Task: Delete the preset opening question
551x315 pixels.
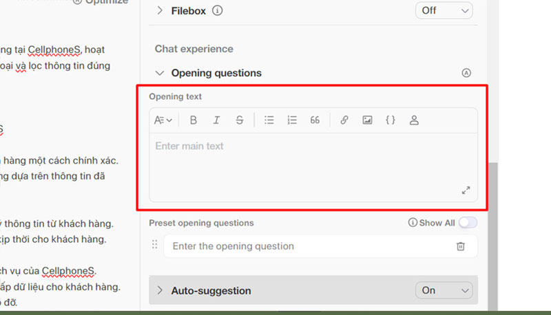Action: click(x=461, y=246)
